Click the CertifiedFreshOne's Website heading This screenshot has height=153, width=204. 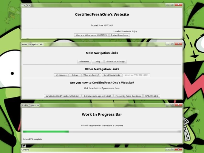pyautogui.click(x=102, y=14)
